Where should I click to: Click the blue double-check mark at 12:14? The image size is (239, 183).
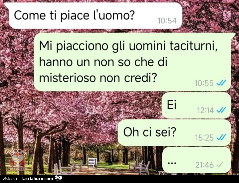(221, 110)
